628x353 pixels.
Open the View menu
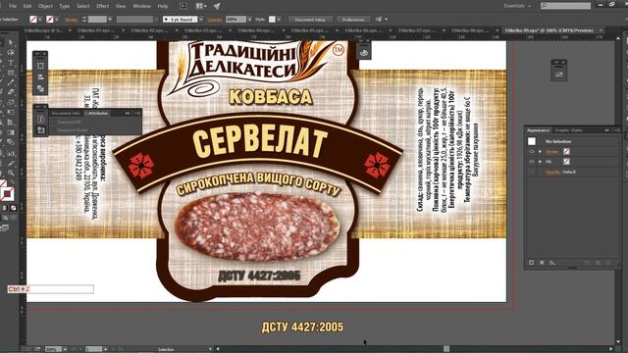(120, 6)
